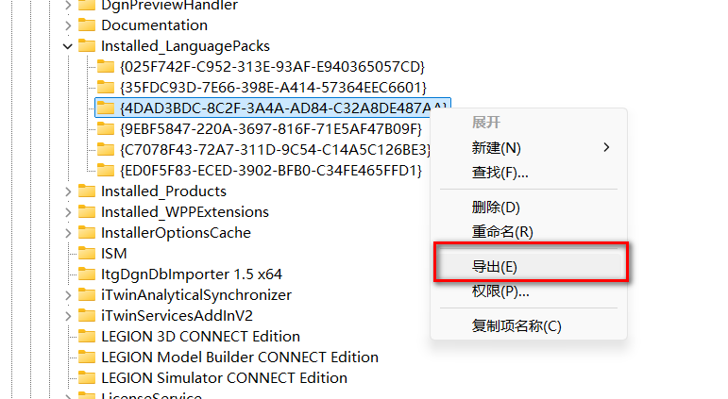Collapse the Installed_LanguagePacks tree node
728x399 pixels.
tap(68, 46)
